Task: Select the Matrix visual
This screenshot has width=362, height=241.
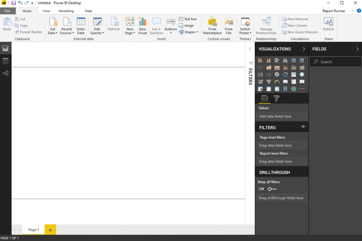Action: point(277,89)
